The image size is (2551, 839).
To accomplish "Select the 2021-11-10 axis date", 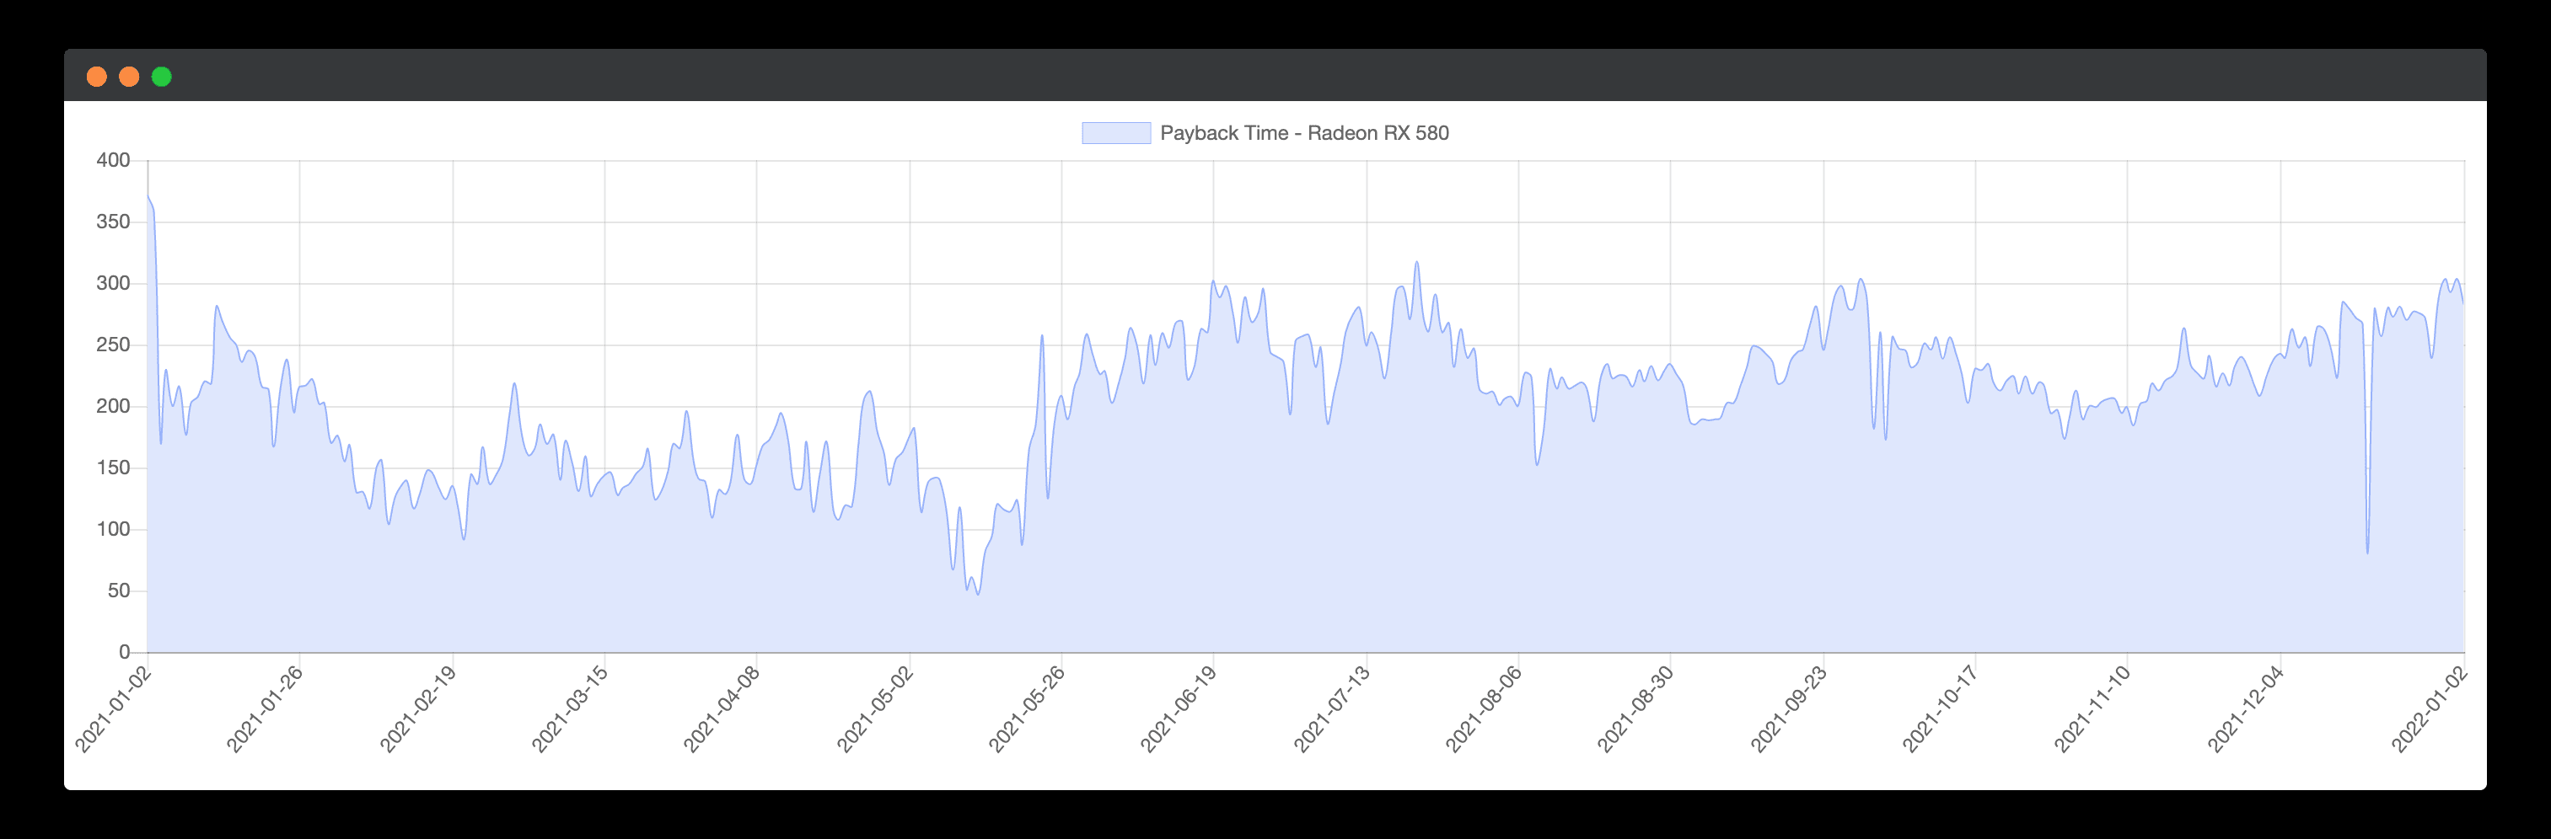I will 2092,709.
